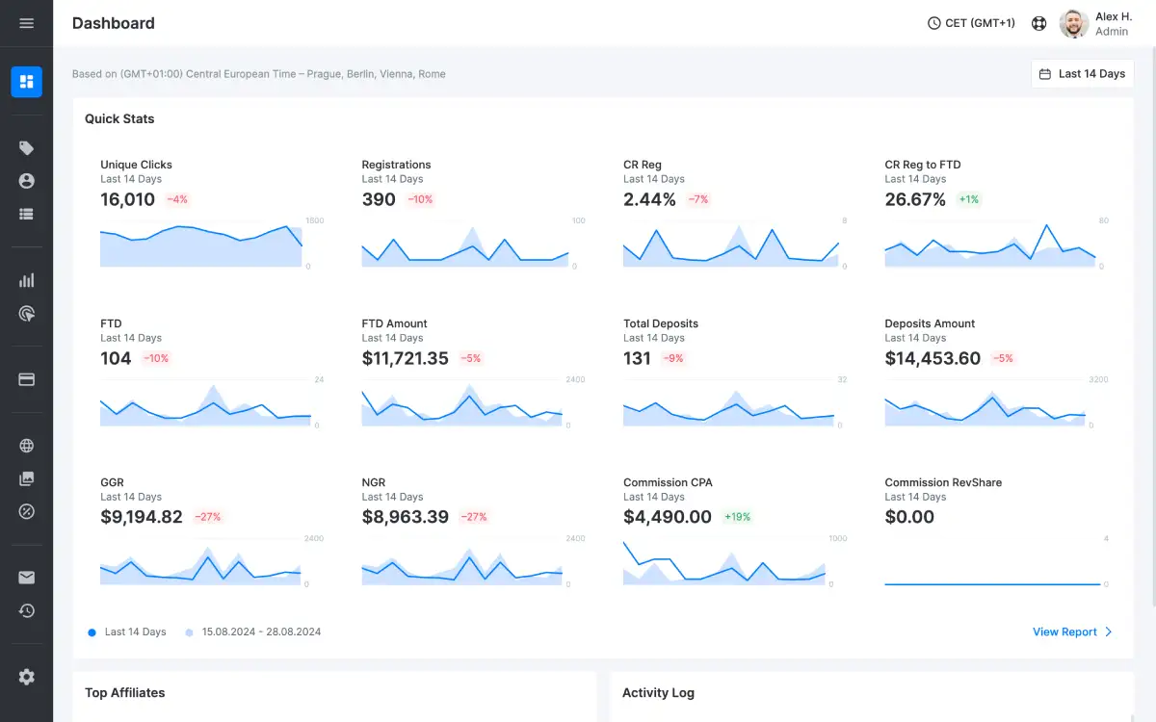1156x722 pixels.
Task: Click the +1% badge on CR Reg to FTD
Action: (968, 199)
